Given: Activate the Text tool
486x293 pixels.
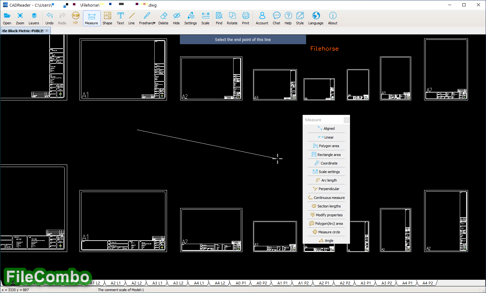Looking at the screenshot, I should (120, 18).
